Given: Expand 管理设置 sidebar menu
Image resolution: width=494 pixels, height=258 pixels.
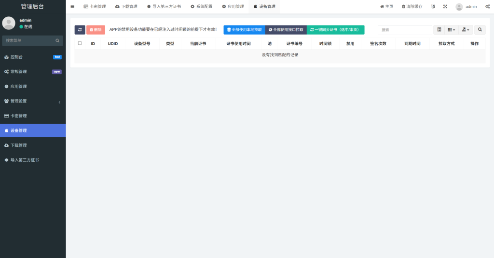Looking at the screenshot, I should coord(33,101).
